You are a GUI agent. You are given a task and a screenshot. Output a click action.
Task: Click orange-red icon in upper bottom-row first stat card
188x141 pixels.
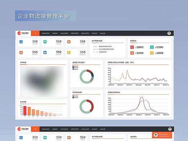pyautogui.click(x=21, y=52)
